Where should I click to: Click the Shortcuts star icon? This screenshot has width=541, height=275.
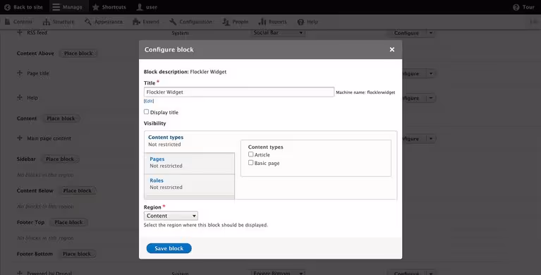tap(95, 7)
